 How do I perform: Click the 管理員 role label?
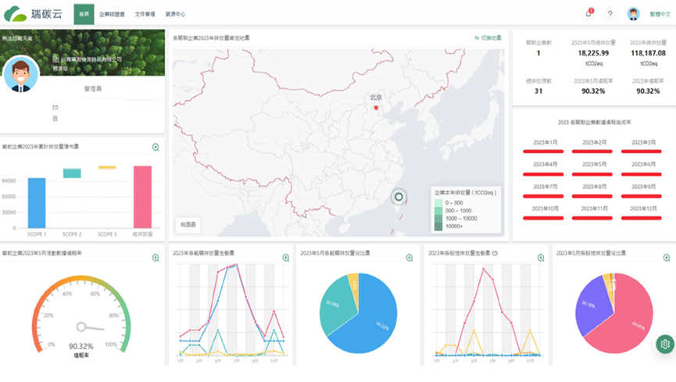tap(93, 89)
